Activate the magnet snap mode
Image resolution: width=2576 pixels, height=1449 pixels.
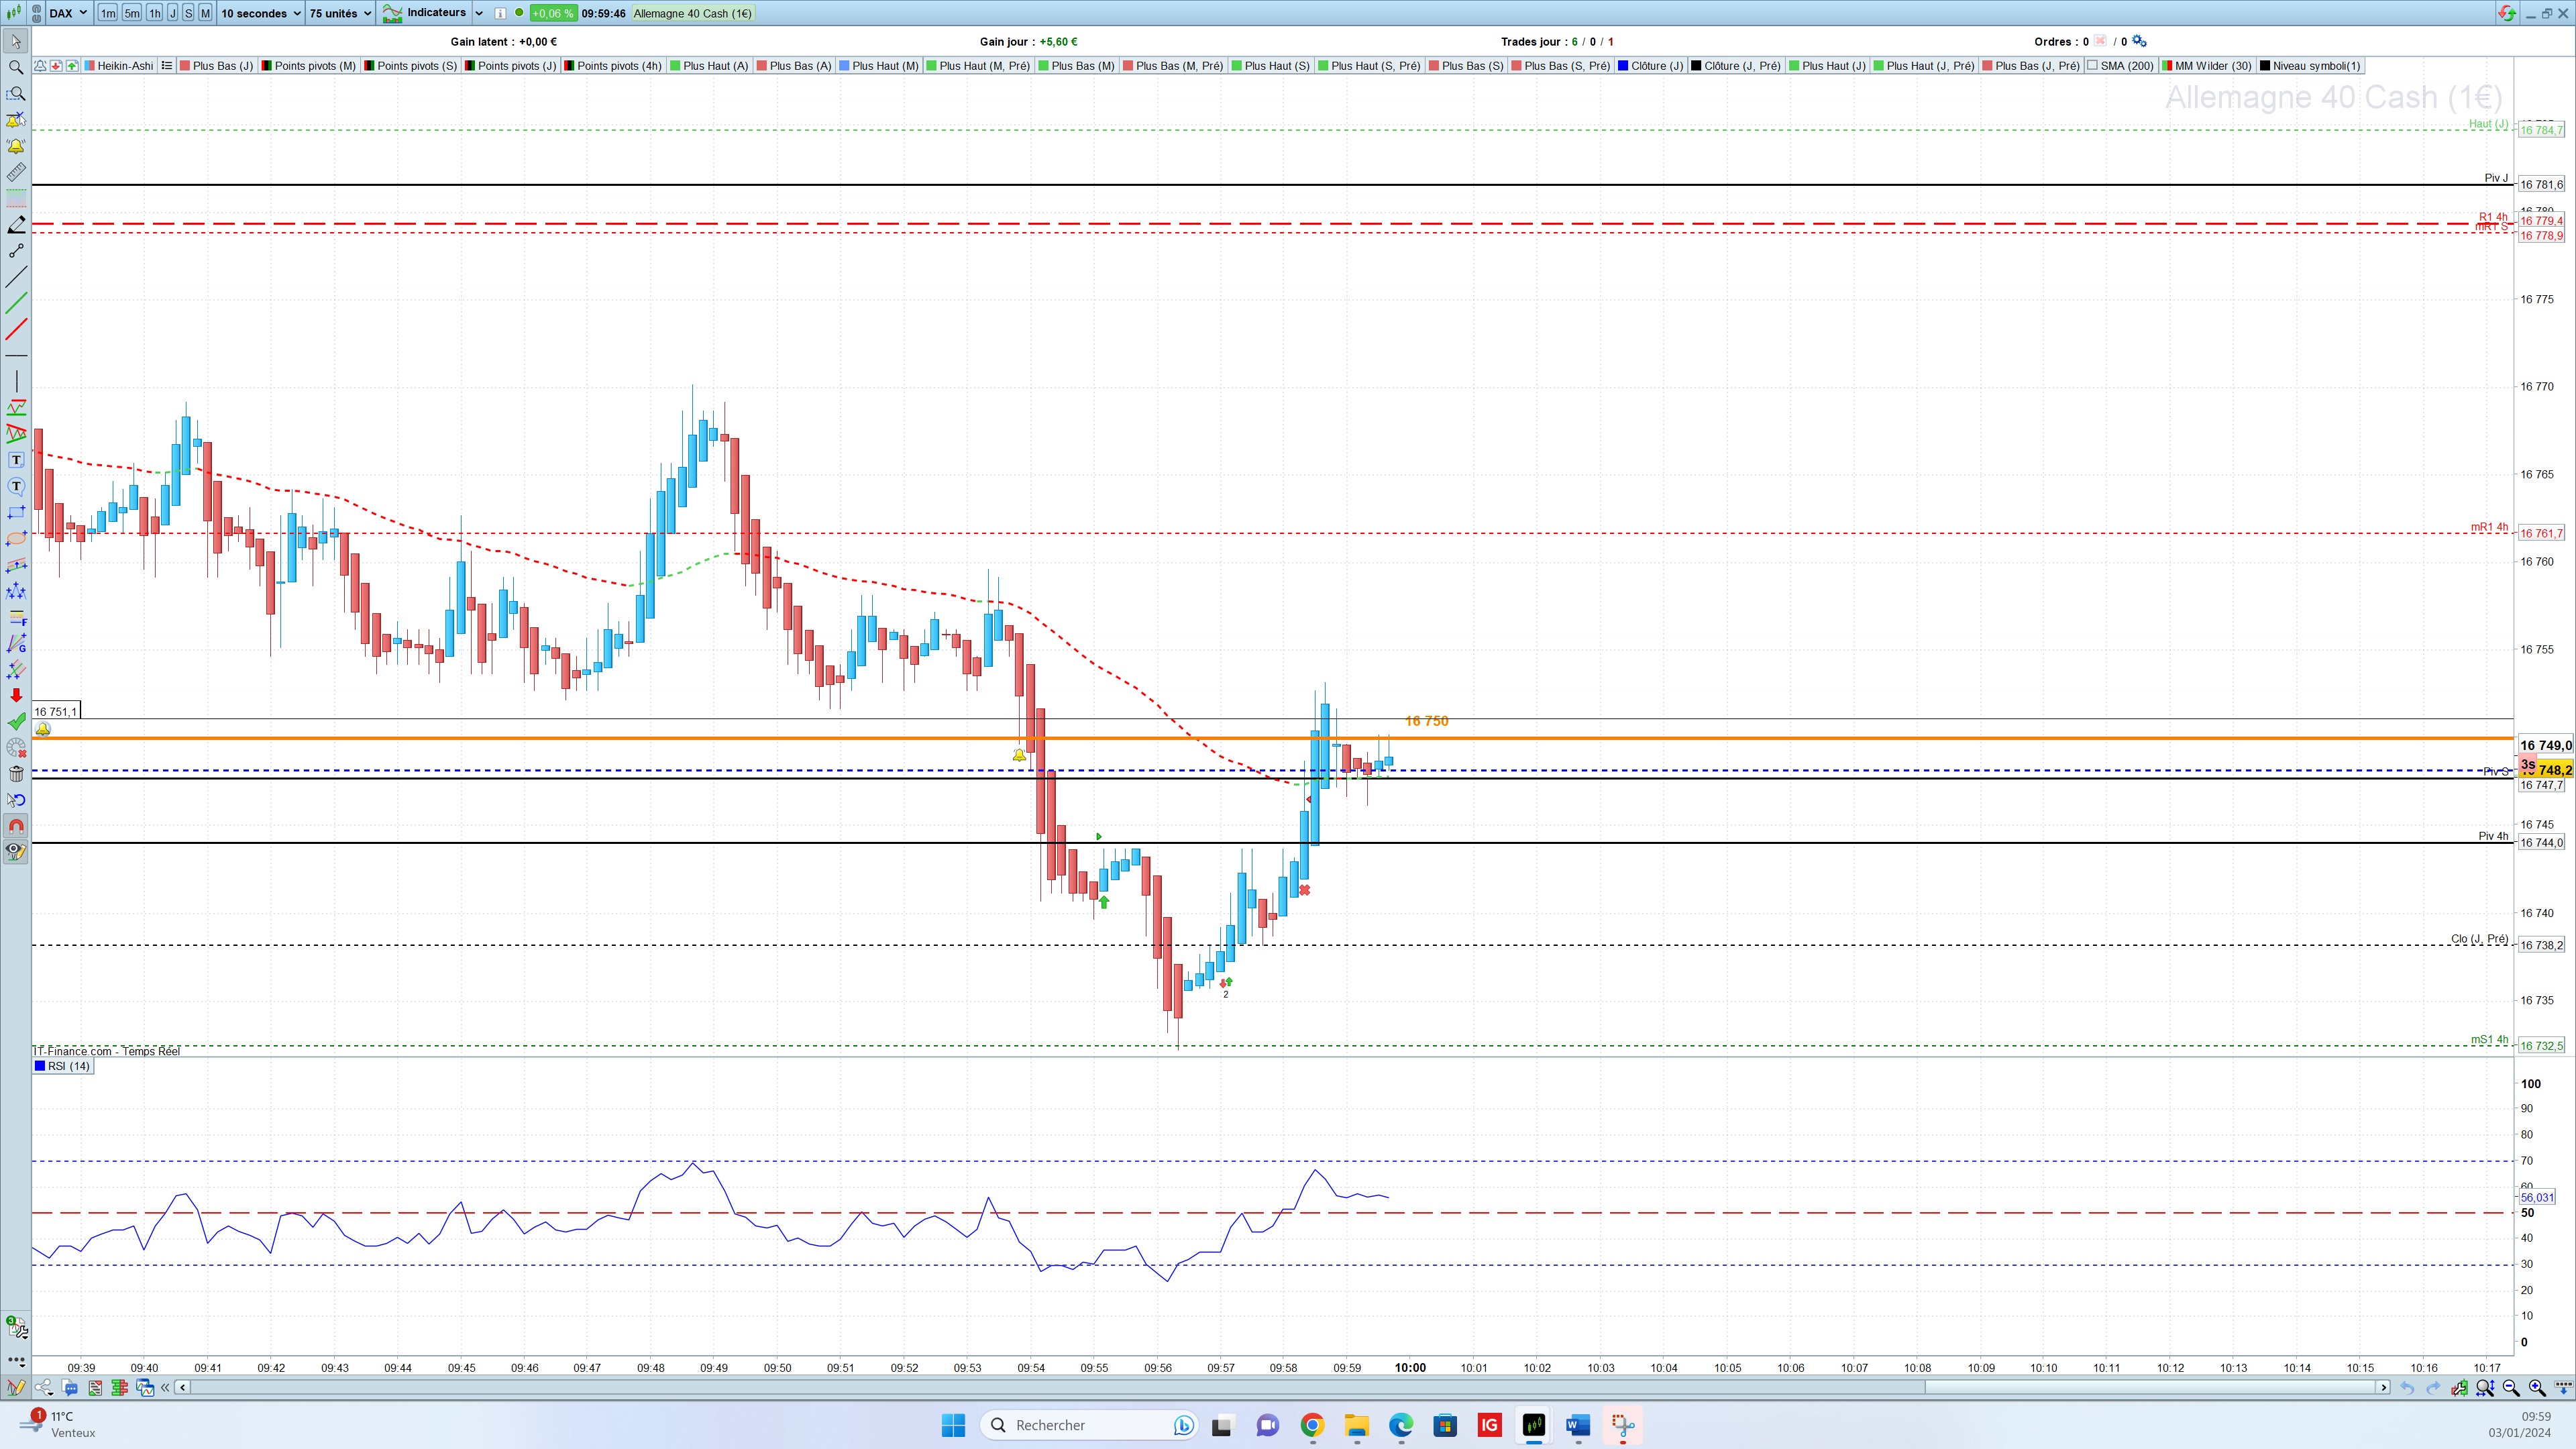pyautogui.click(x=16, y=826)
